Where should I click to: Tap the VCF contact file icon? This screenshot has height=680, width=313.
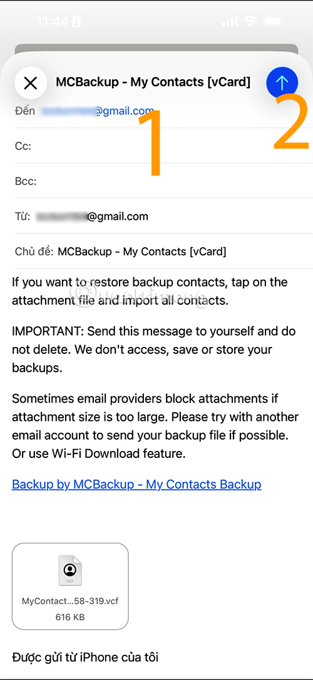click(x=70, y=570)
